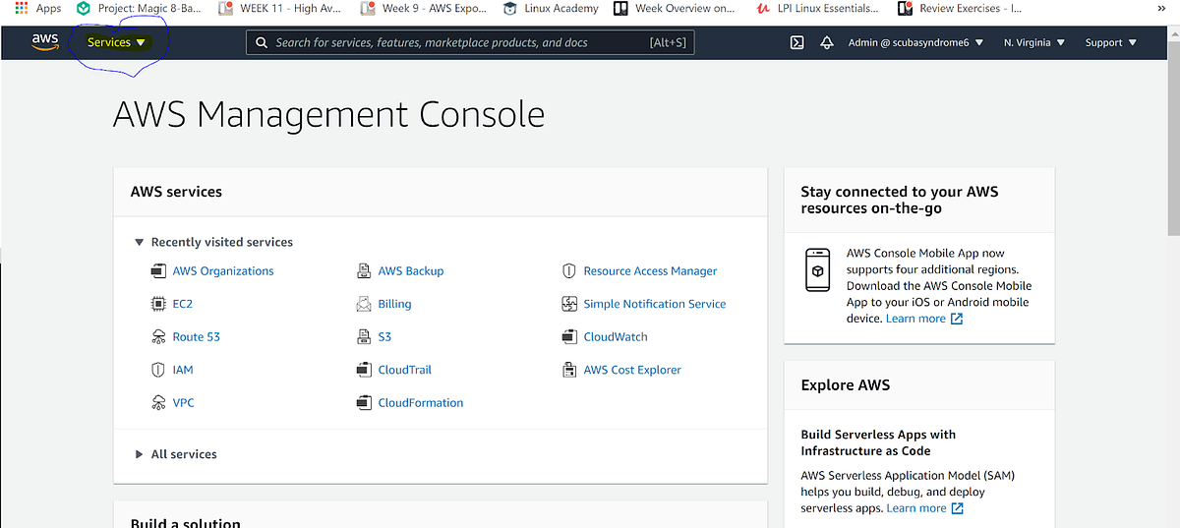Collapse Recently visited services section
The width and height of the screenshot is (1180, 528).
pyautogui.click(x=214, y=242)
